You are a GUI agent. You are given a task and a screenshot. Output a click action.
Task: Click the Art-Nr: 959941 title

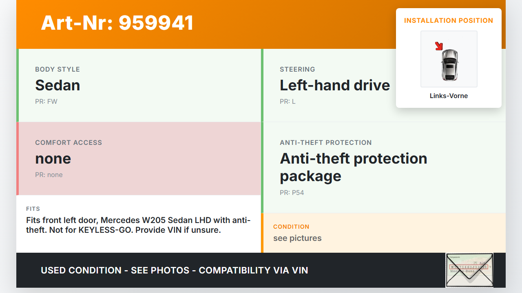tap(117, 23)
